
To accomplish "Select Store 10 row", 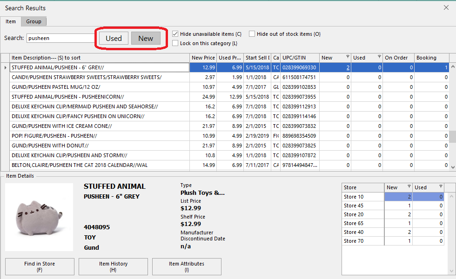I will click(393, 197).
